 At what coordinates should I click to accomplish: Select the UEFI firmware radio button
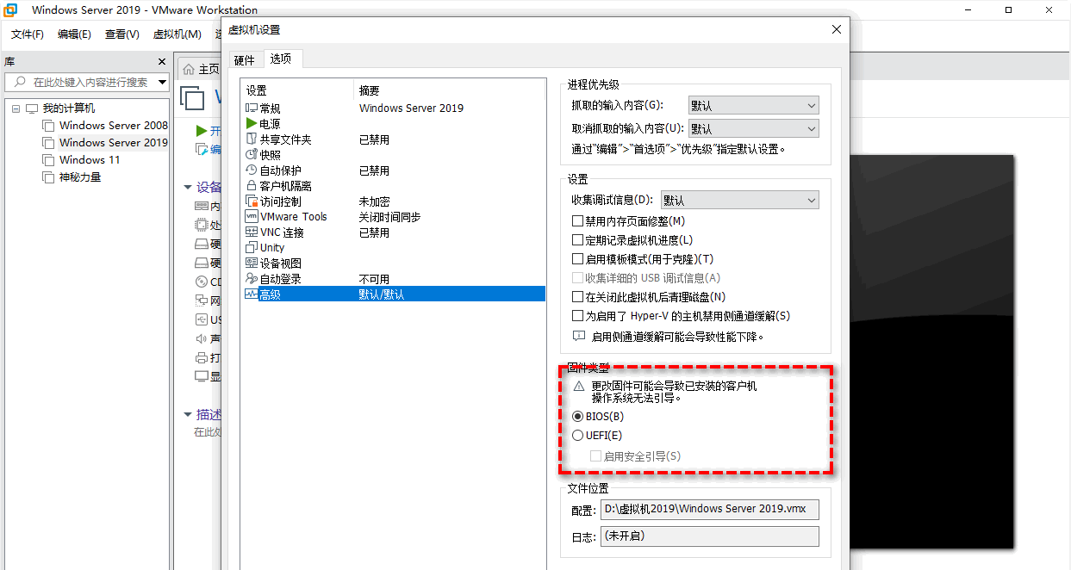click(x=578, y=436)
